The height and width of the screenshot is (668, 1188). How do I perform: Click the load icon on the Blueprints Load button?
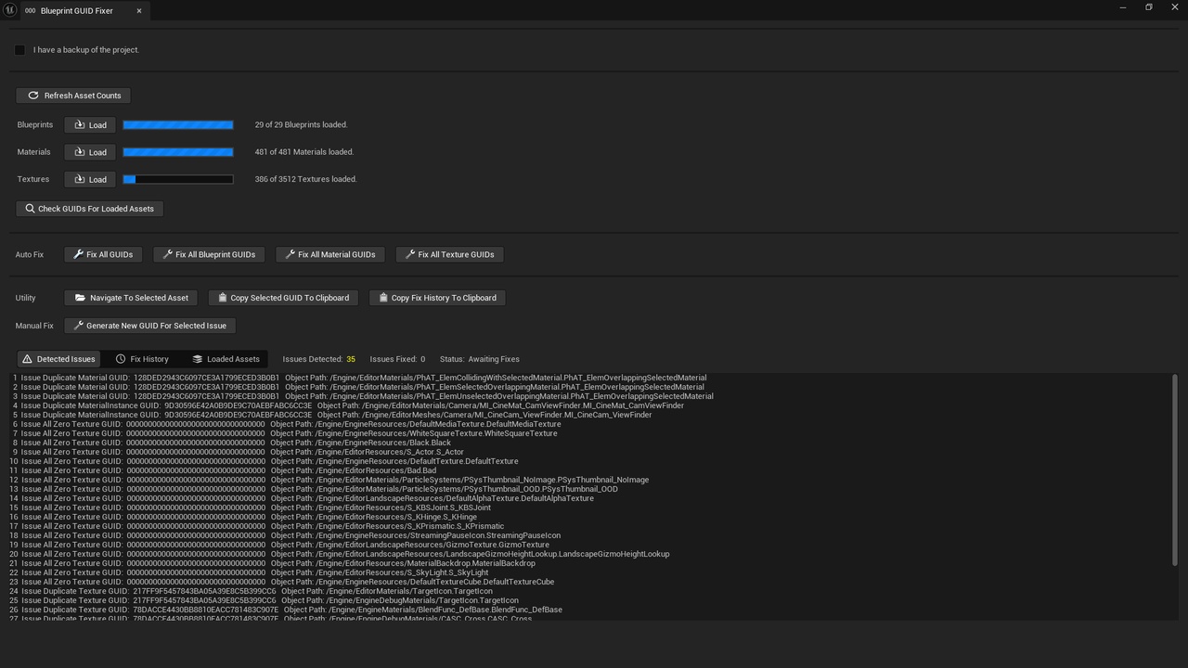point(79,124)
